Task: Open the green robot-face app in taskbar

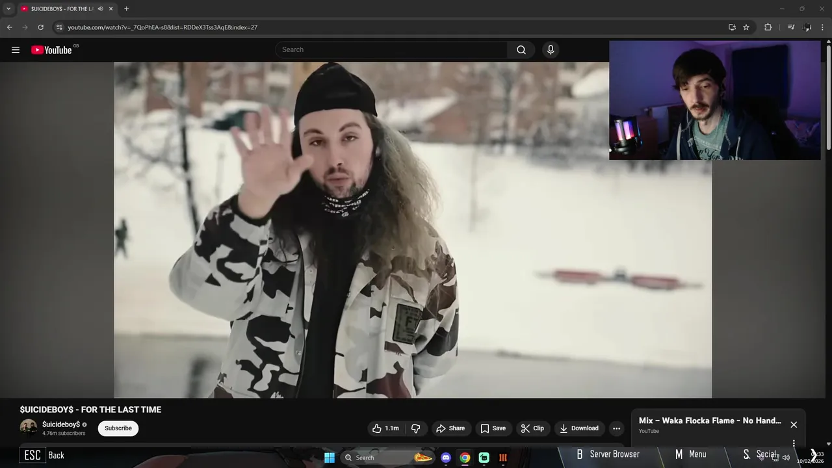Action: (x=484, y=458)
